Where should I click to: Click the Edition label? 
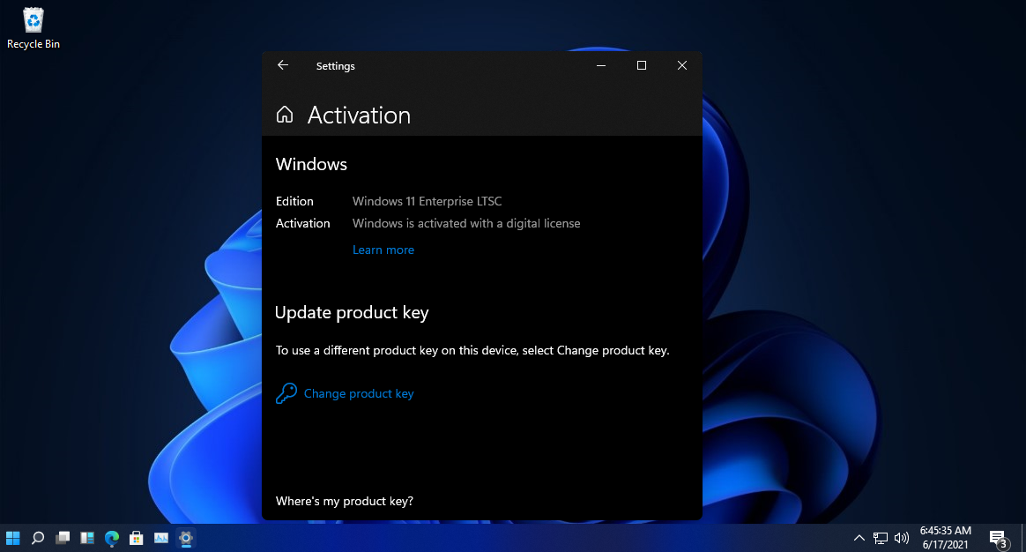294,201
